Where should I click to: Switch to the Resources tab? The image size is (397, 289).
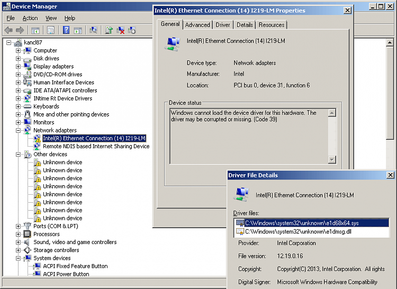click(272, 25)
